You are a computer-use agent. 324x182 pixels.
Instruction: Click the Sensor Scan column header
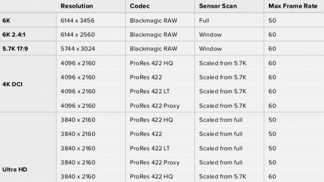pos(219,6)
